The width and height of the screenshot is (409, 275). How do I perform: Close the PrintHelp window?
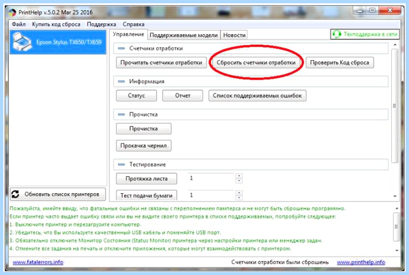click(390, 10)
